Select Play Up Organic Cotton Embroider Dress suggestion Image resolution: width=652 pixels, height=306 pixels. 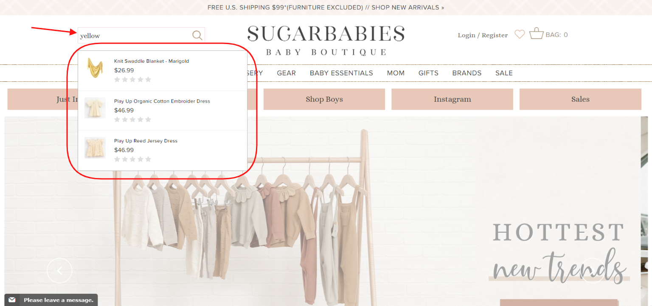pyautogui.click(x=162, y=101)
